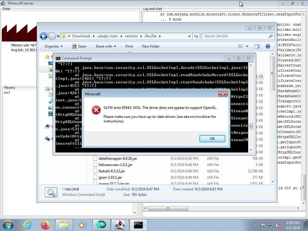The height and width of the screenshot is (231, 308).
Task: Click OK in the Minecraft error dialog
Action: [x=212, y=138]
